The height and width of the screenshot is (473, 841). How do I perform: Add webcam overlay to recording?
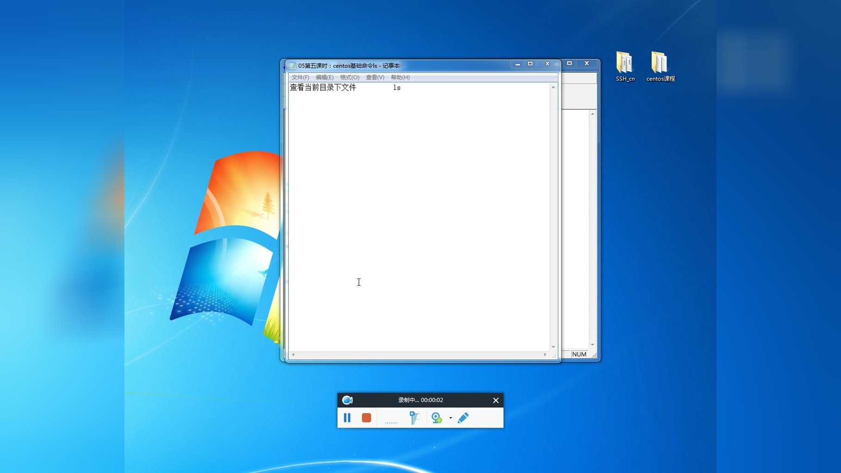coord(436,418)
